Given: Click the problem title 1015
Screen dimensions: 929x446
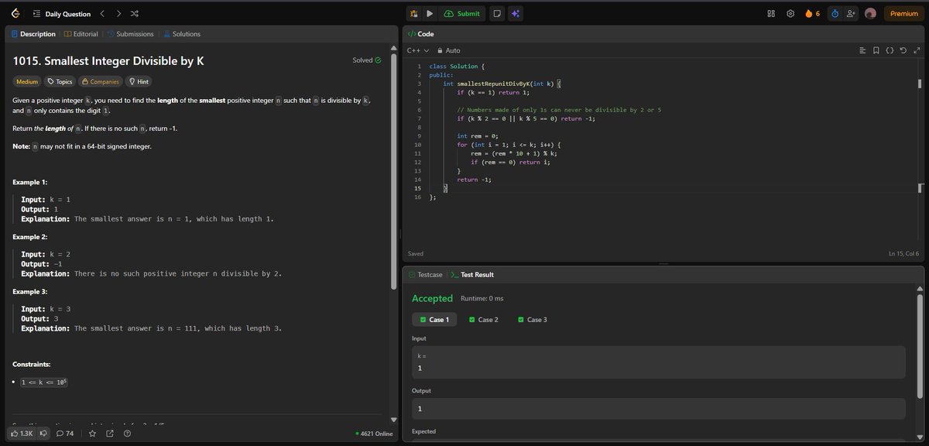Looking at the screenshot, I should click(x=108, y=60).
